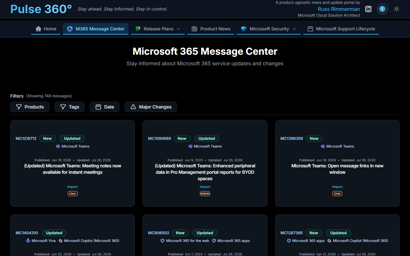This screenshot has width=410, height=256.
Task: Click the Teams icon on card MC1090689
Action: tap(191, 146)
